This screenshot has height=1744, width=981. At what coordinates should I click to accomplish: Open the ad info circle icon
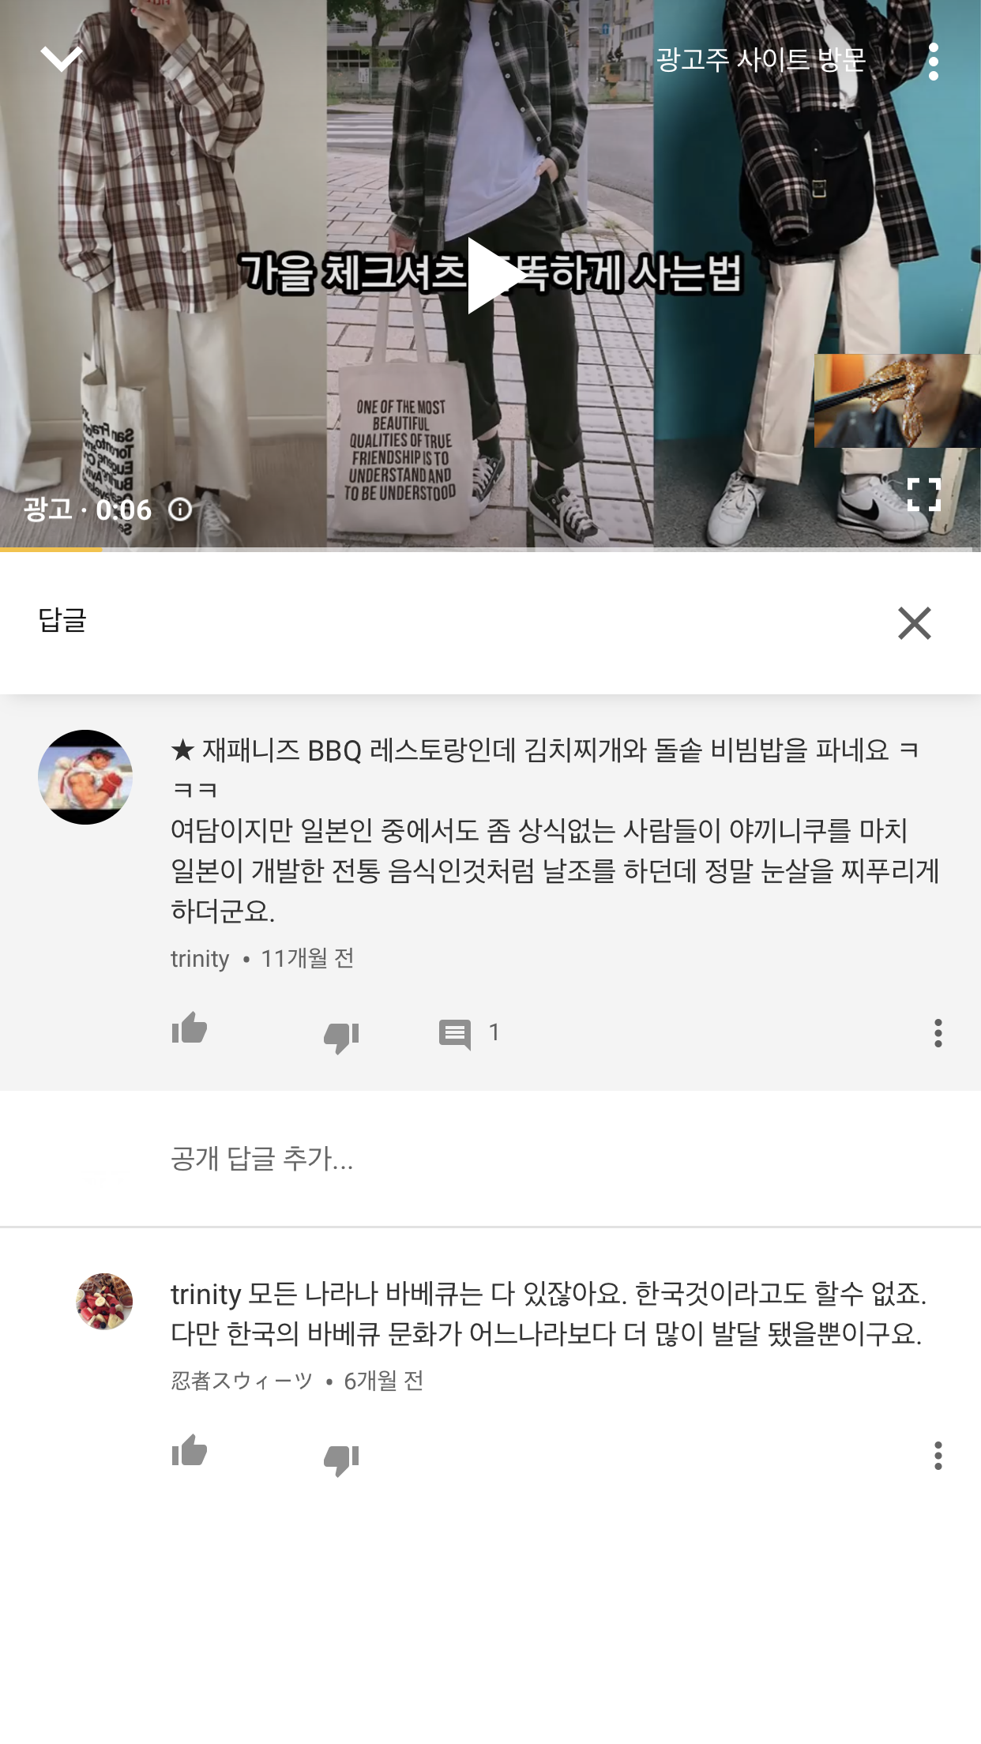(180, 509)
